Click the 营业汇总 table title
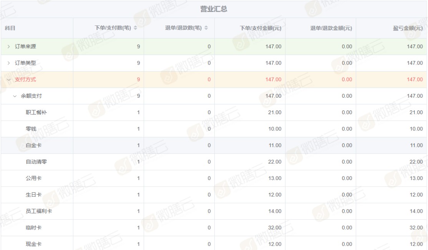This screenshot has height=250, width=428. 214,9
